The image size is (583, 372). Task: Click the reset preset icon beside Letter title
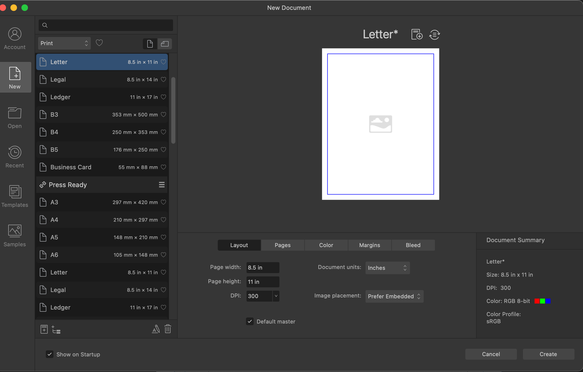[435, 35]
